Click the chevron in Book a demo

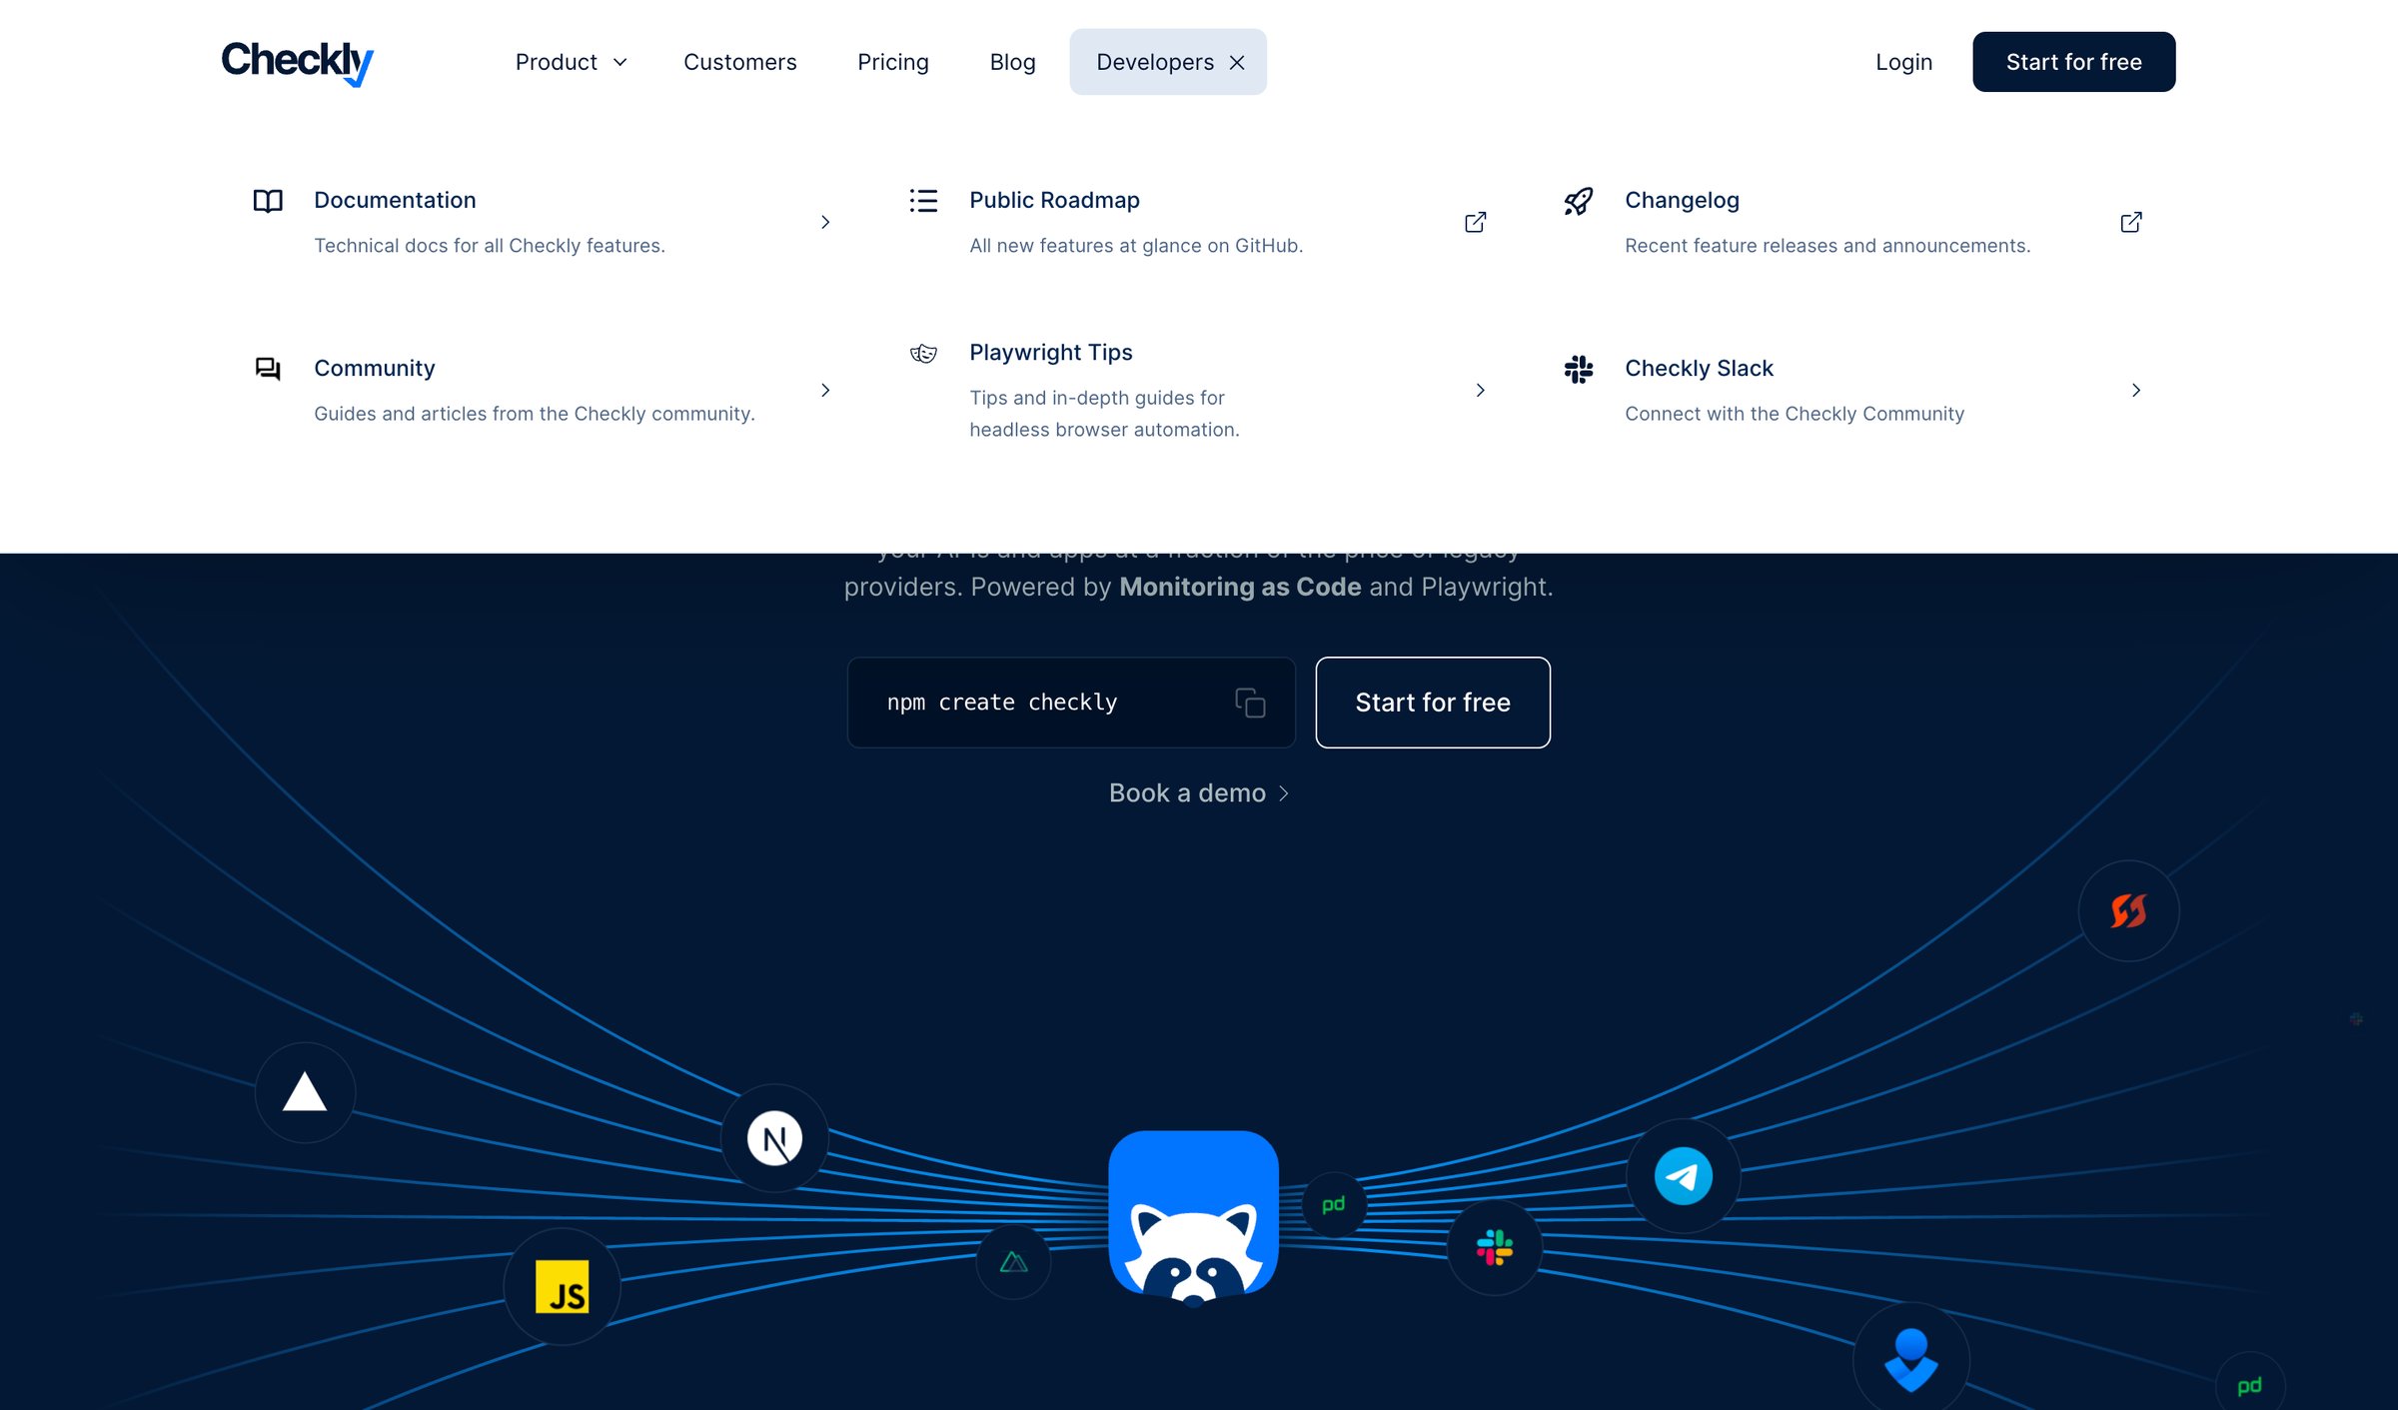1283,793
